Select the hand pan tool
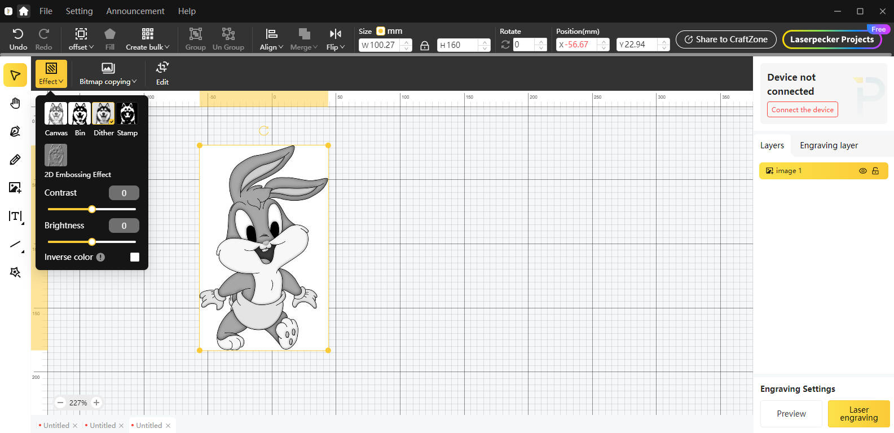The image size is (894, 433). point(15,103)
